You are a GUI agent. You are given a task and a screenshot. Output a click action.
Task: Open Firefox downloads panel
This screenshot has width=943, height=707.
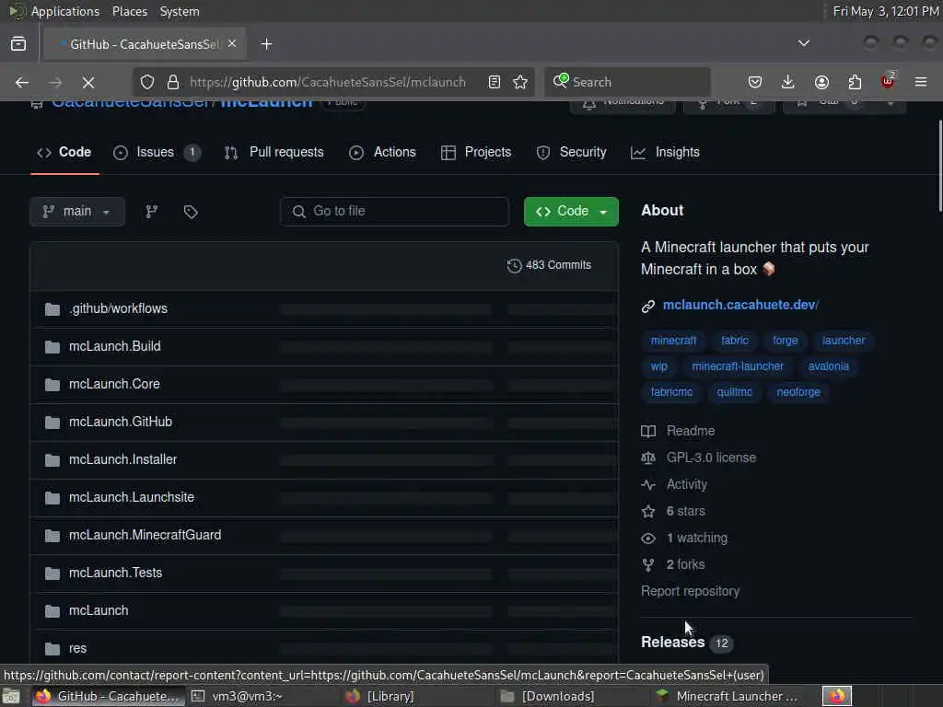pyautogui.click(x=788, y=82)
